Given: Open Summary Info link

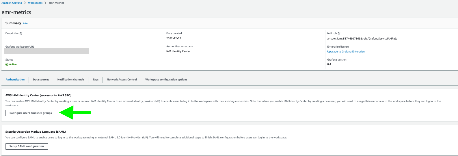Looking at the screenshot, I should [x=25, y=23].
